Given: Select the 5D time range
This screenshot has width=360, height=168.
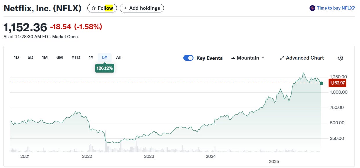Looking at the screenshot, I should point(30,58).
